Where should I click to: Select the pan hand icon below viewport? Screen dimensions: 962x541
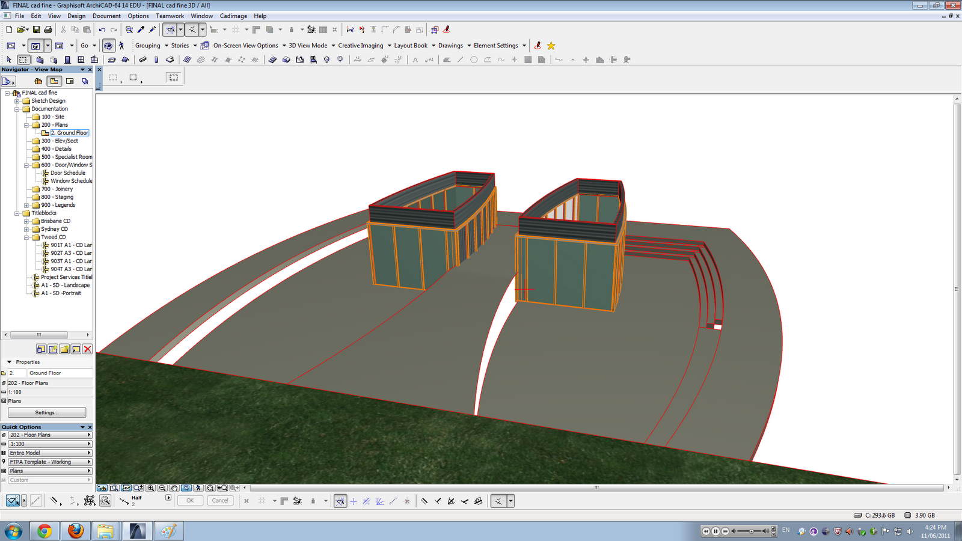tap(174, 488)
